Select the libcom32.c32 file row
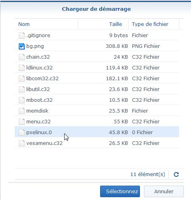Screen dimensions: 191x200 pos(97,79)
